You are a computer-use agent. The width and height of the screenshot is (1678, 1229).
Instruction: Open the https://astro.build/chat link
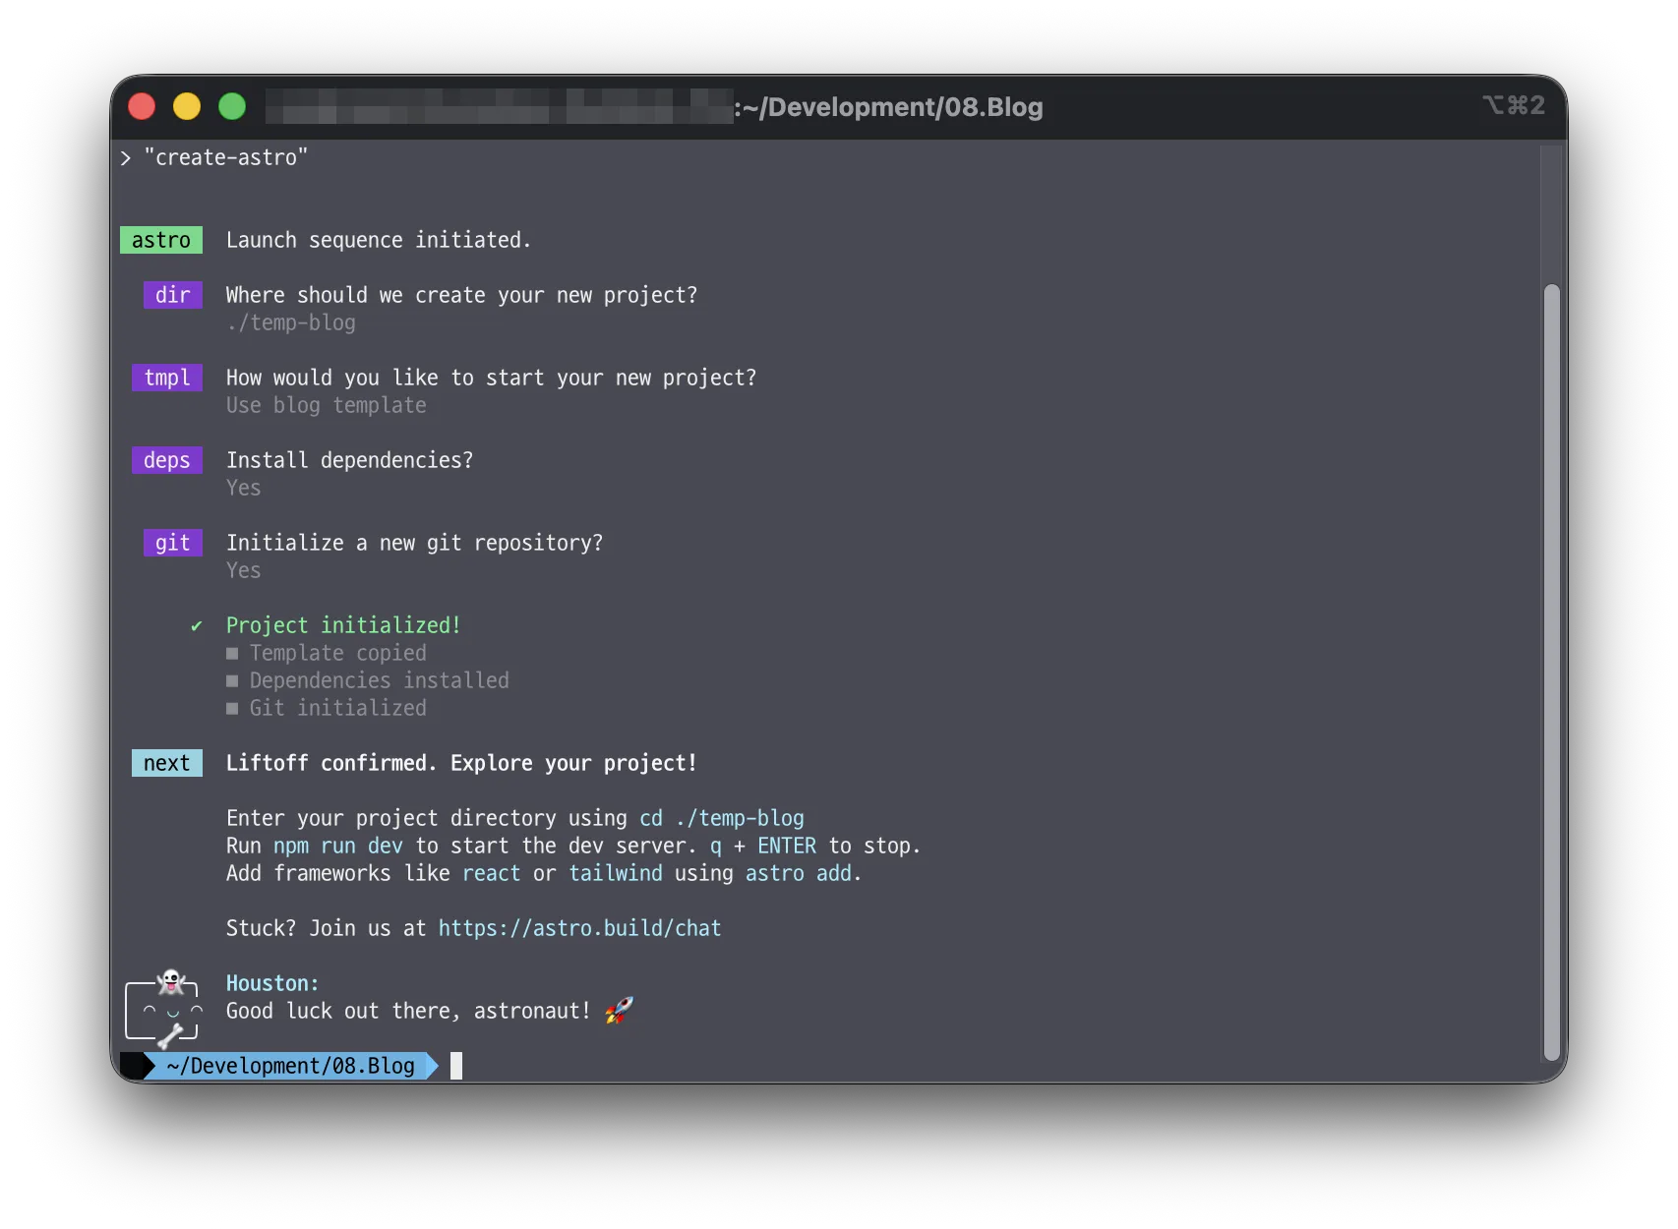click(579, 928)
